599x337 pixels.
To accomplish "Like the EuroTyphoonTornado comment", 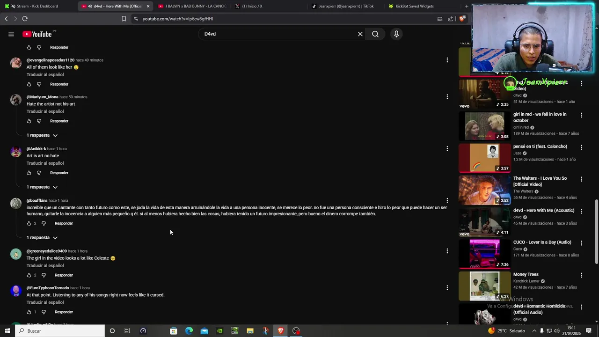I will [x=29, y=312].
